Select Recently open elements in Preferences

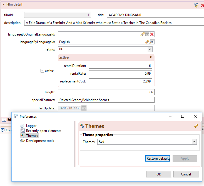tap(43, 131)
